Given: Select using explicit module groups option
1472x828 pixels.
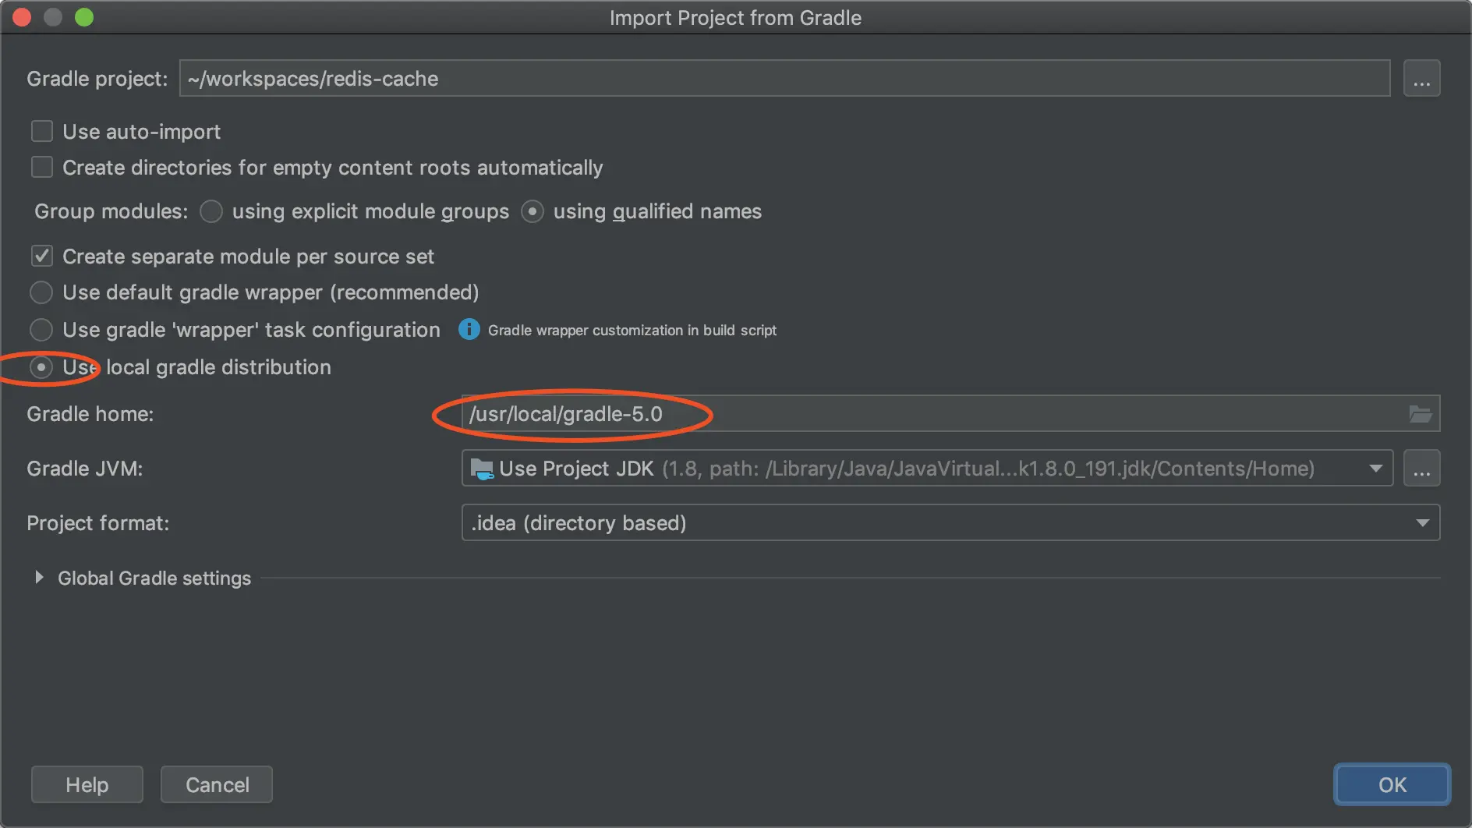Looking at the screenshot, I should coord(211,211).
